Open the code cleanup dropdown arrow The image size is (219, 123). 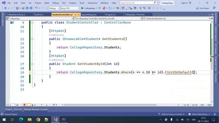point(56,105)
